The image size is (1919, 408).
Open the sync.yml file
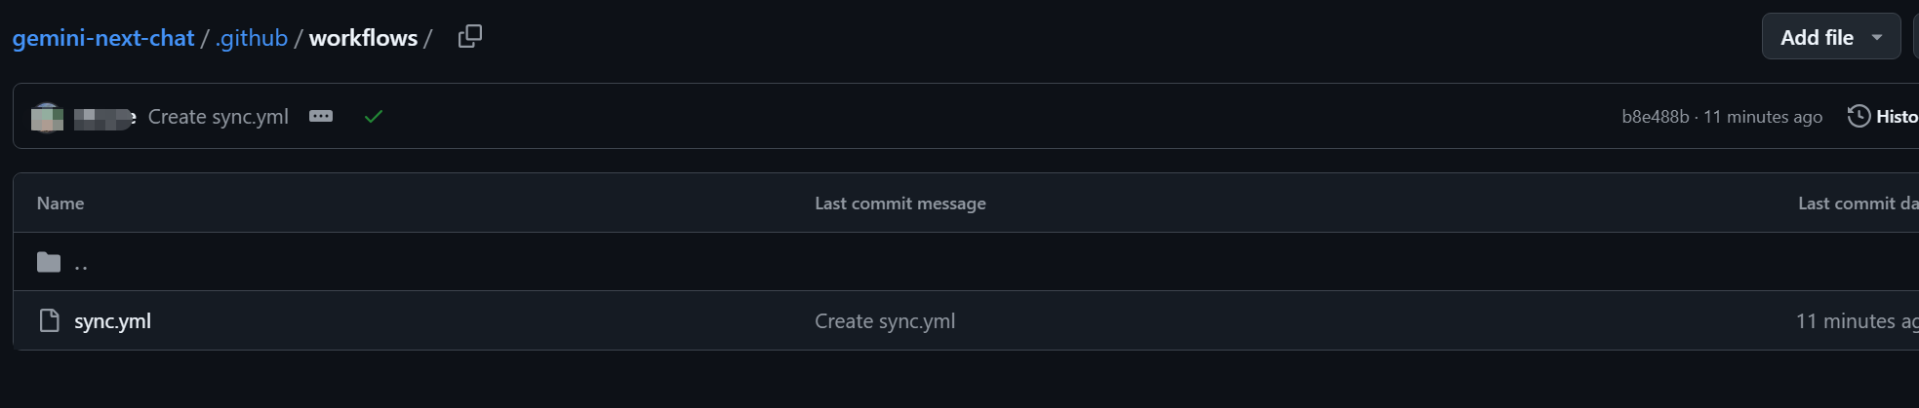pyautogui.click(x=112, y=321)
